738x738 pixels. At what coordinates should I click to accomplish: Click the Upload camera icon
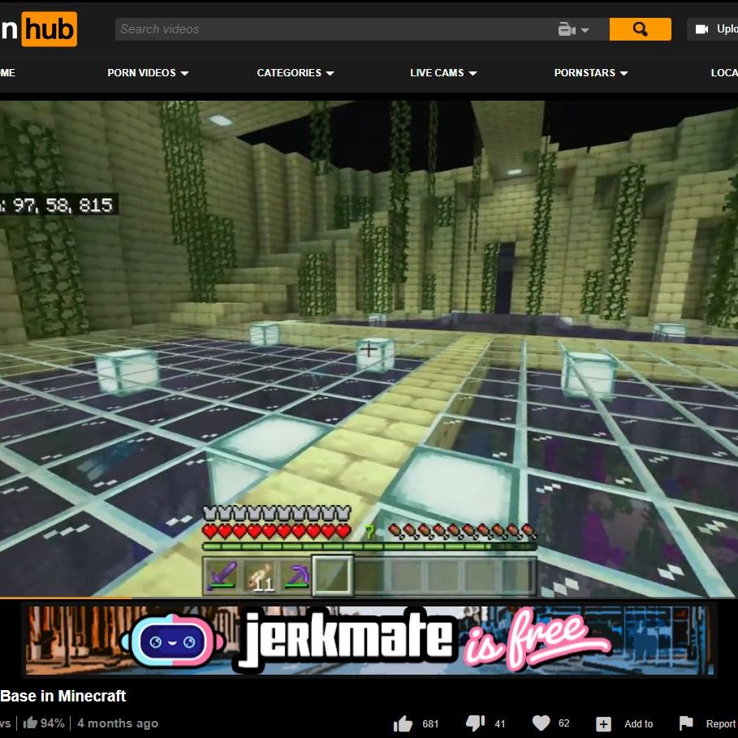point(701,29)
